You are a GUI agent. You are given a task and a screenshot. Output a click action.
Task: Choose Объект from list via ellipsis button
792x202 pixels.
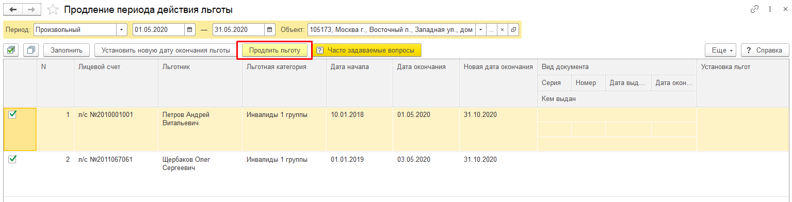coord(492,29)
